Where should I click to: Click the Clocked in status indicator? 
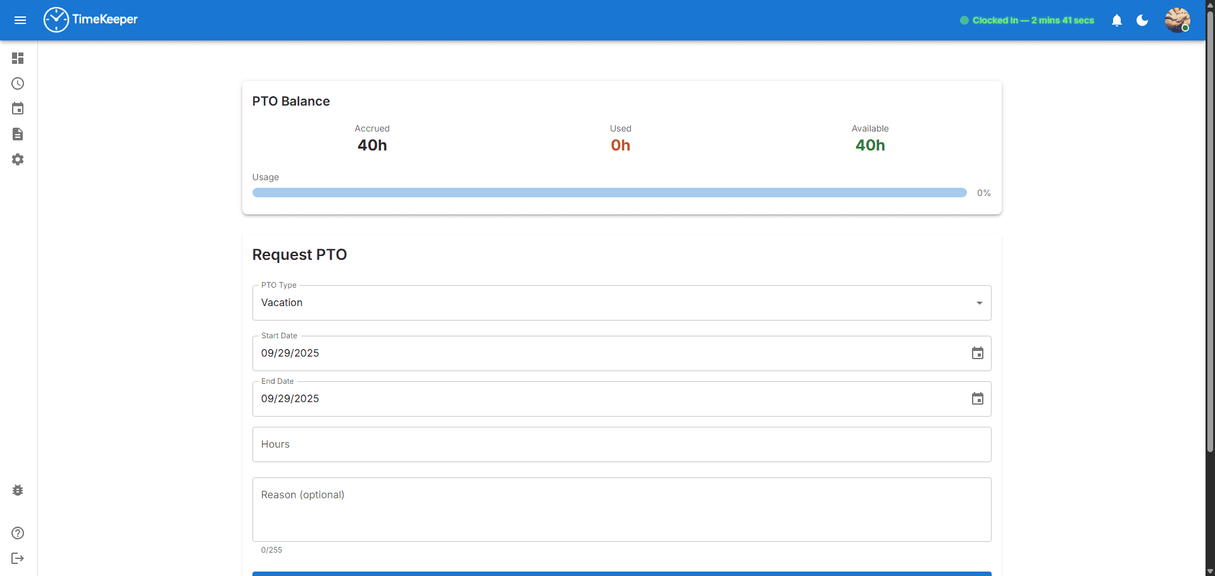[x=1027, y=20]
